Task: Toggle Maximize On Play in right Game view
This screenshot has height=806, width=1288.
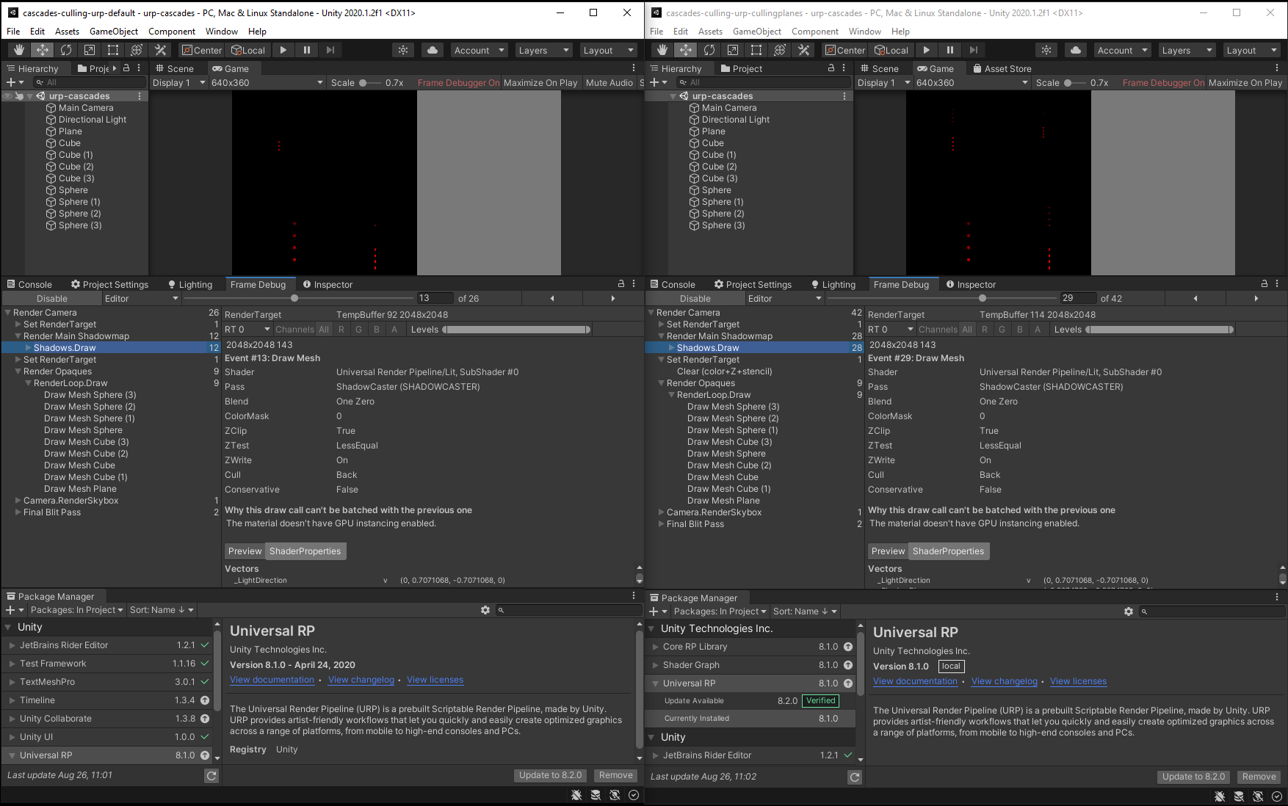Action: click(x=1245, y=82)
